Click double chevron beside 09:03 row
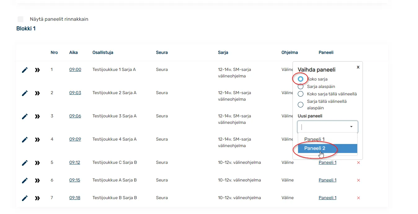The height and width of the screenshot is (214, 418). (37, 93)
